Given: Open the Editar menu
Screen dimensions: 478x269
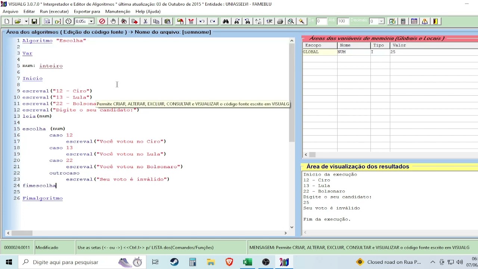Looking at the screenshot, I should [29, 12].
